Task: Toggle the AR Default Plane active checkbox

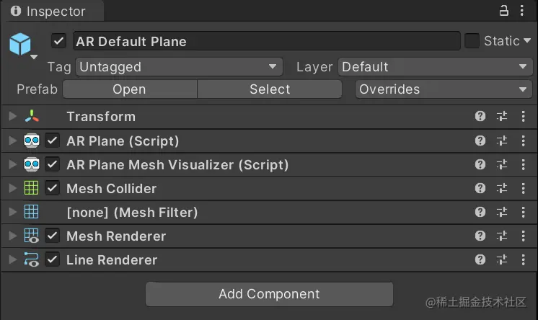Action: [x=58, y=41]
